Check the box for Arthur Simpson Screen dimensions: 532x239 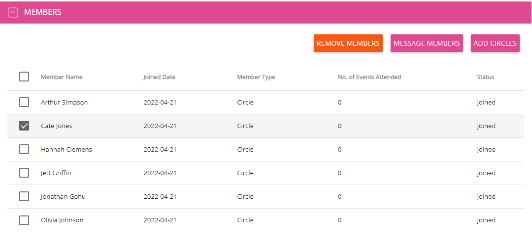coord(24,102)
